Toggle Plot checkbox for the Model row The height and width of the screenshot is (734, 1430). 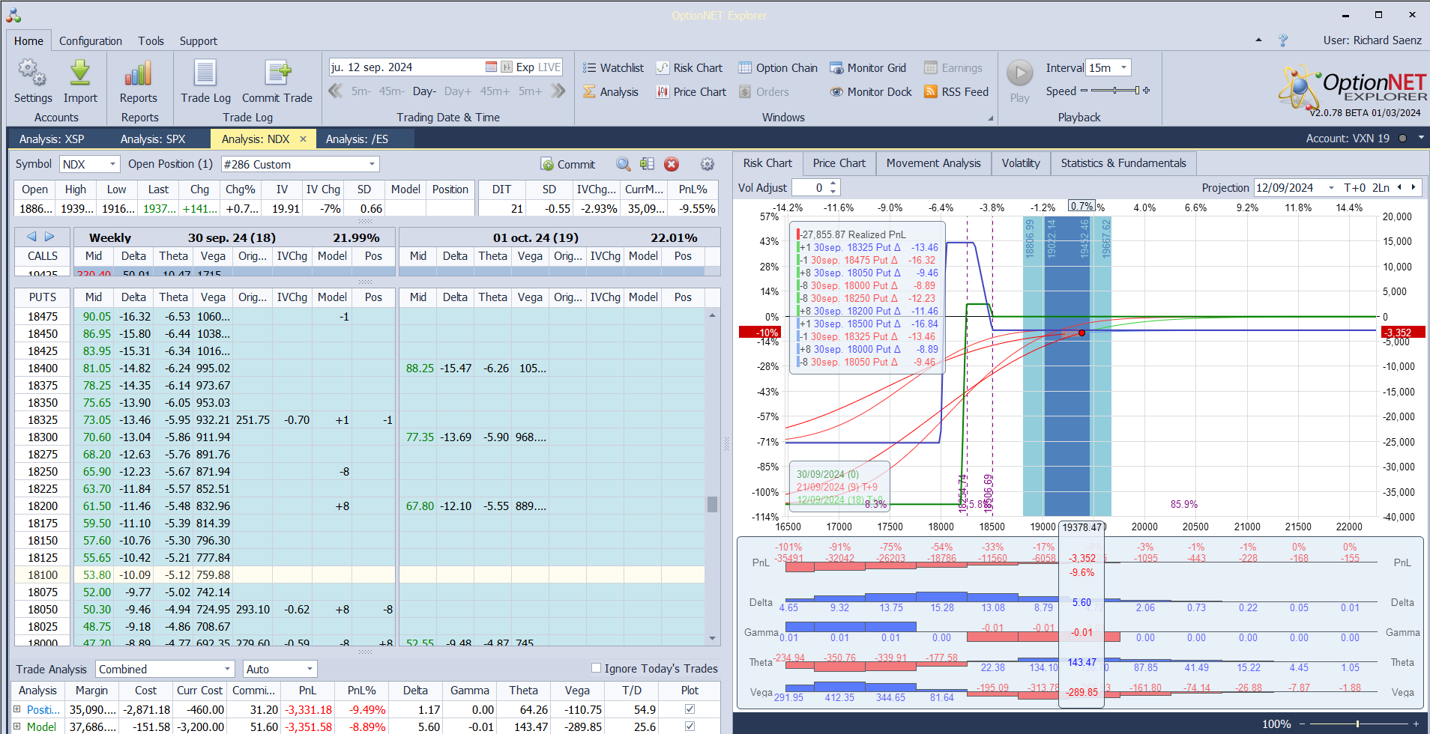690,726
